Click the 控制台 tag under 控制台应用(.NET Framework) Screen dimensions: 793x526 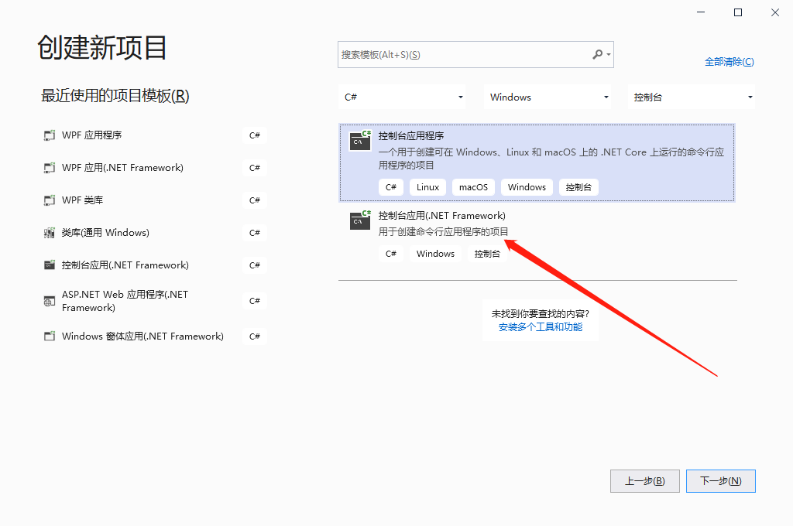point(487,253)
